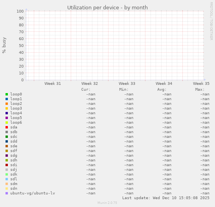Select the sdc legend label
Image resolution: width=215 pixels, height=207 pixels.
14,137
